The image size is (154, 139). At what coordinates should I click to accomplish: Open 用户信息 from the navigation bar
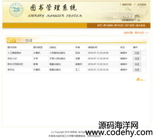click(130, 25)
